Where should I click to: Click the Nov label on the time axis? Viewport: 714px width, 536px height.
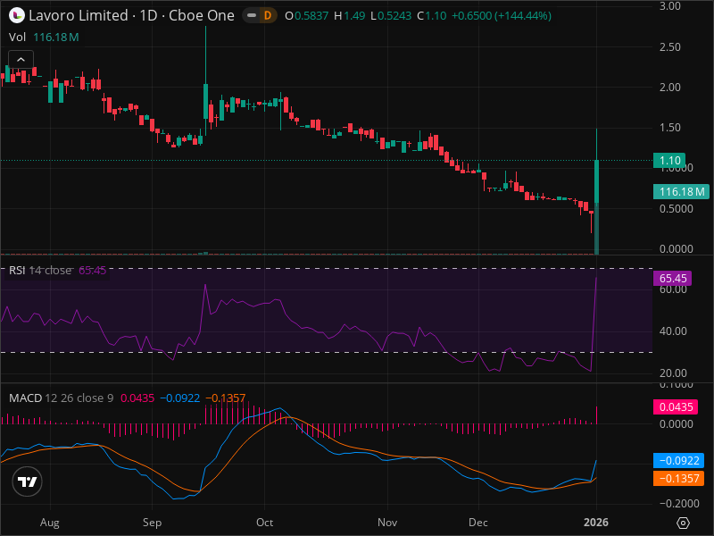tap(387, 523)
